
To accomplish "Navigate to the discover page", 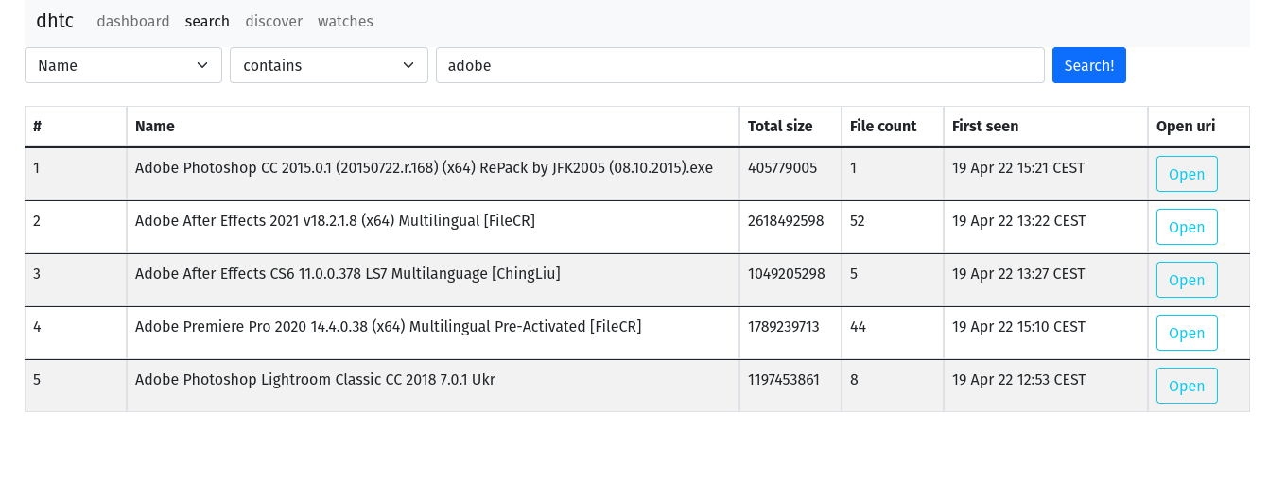I will (273, 21).
